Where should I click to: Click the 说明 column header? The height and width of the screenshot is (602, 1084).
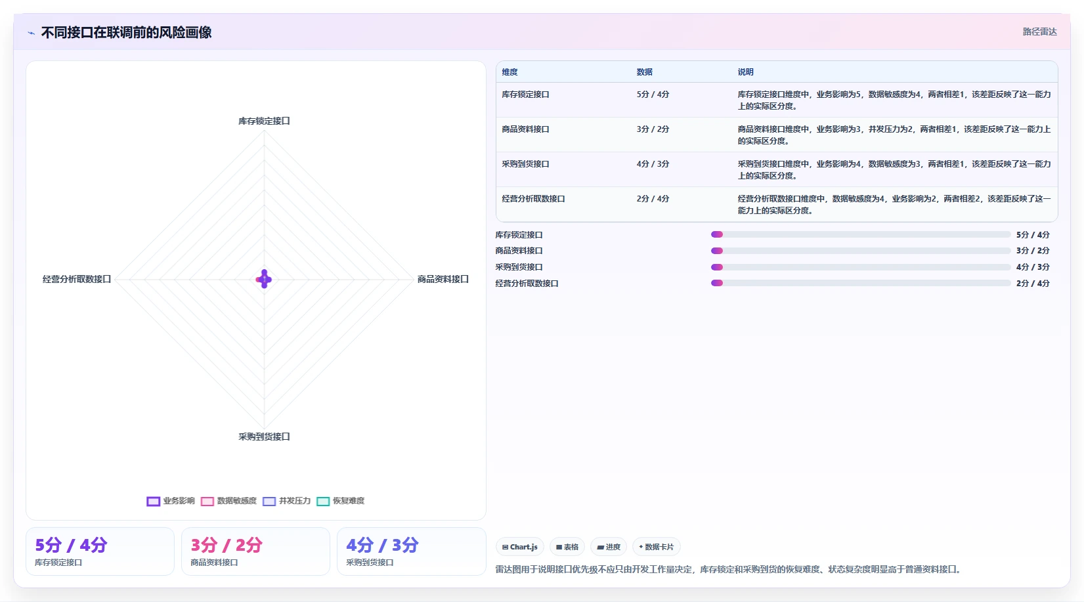(745, 72)
